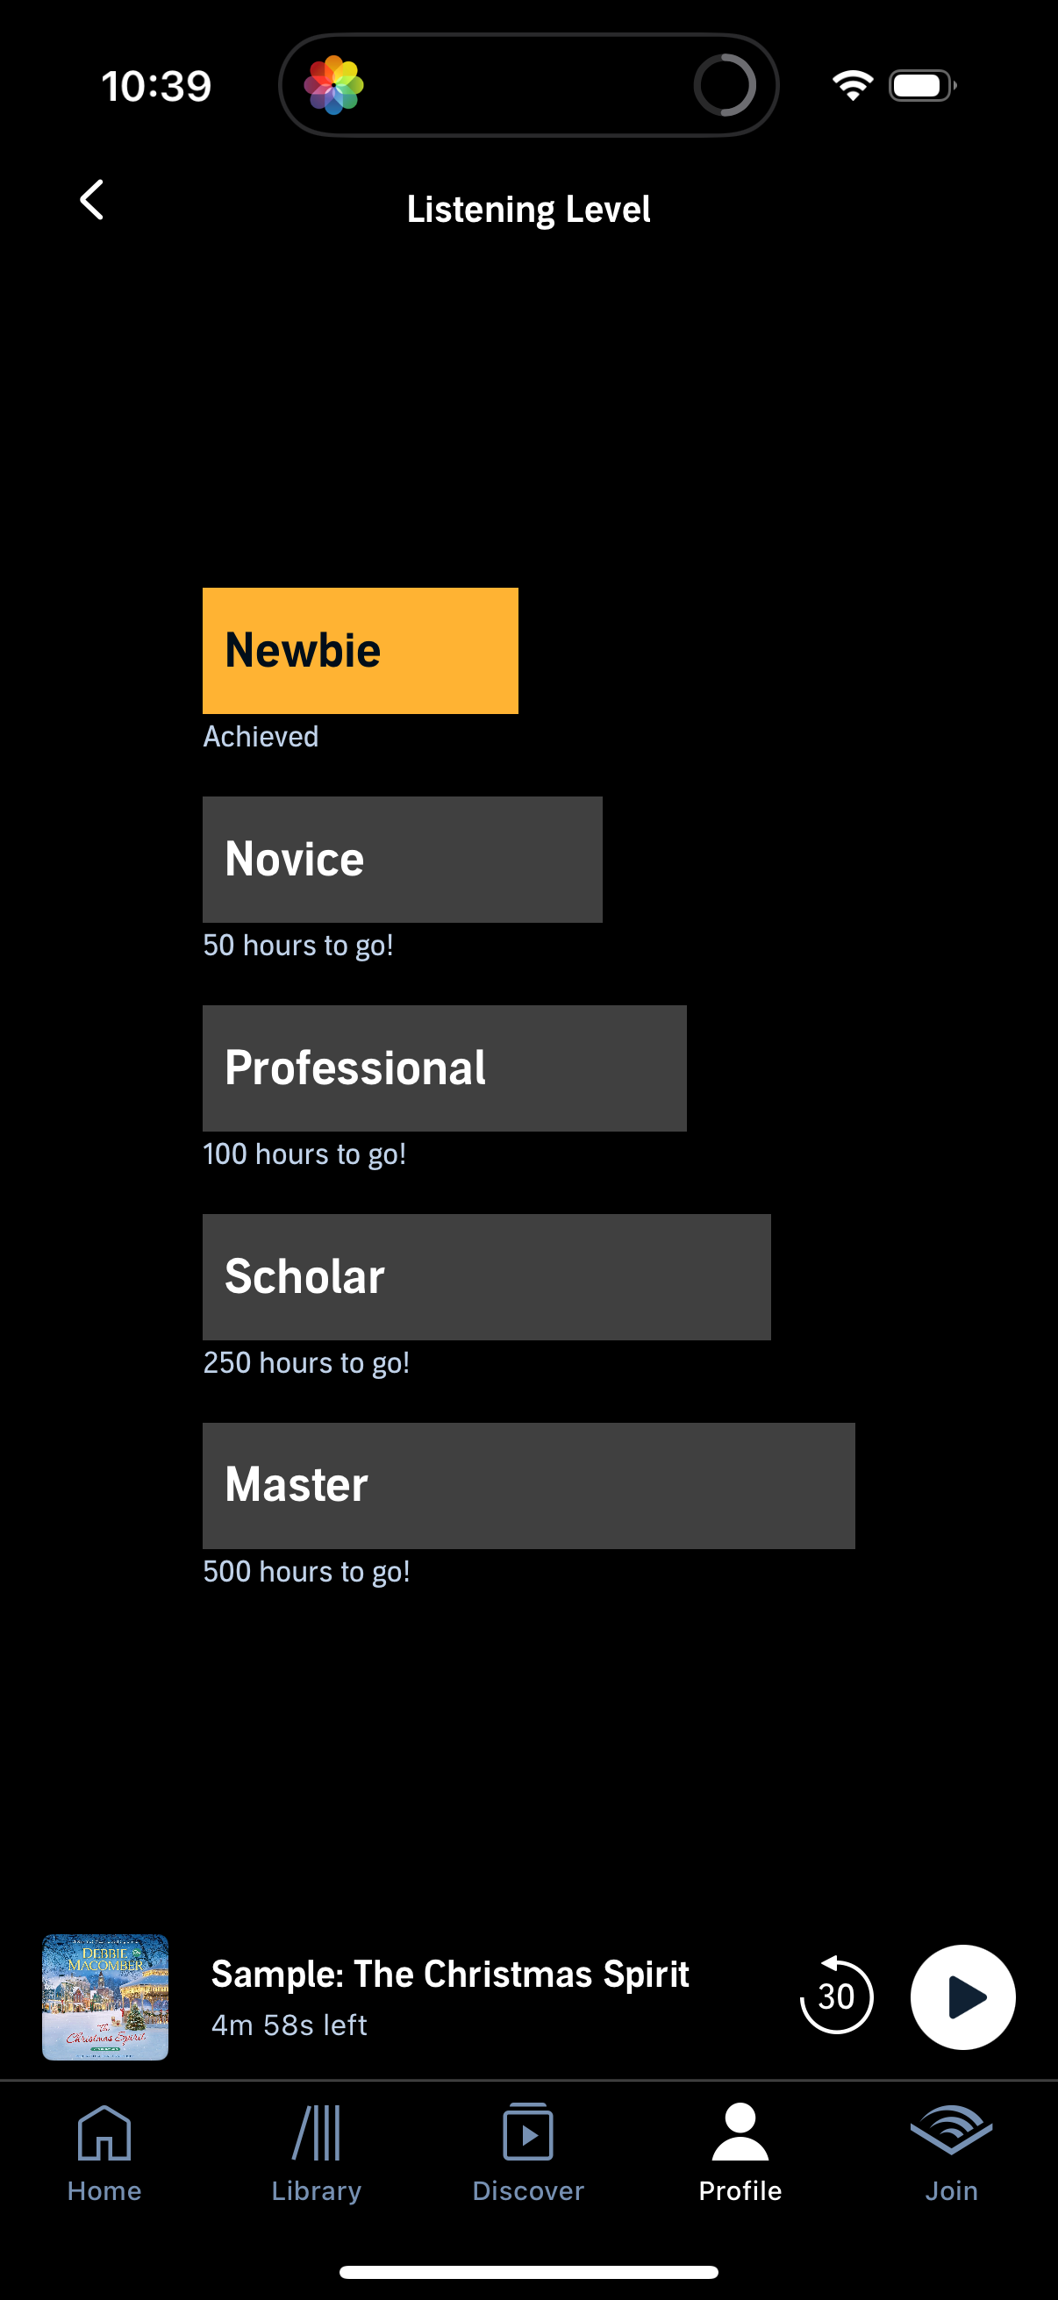This screenshot has width=1058, height=2300.
Task: Select the achieved Newbie level bar
Action: [360, 651]
